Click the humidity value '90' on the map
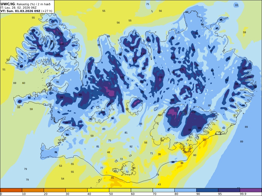262x196 pixels. (209, 106)
